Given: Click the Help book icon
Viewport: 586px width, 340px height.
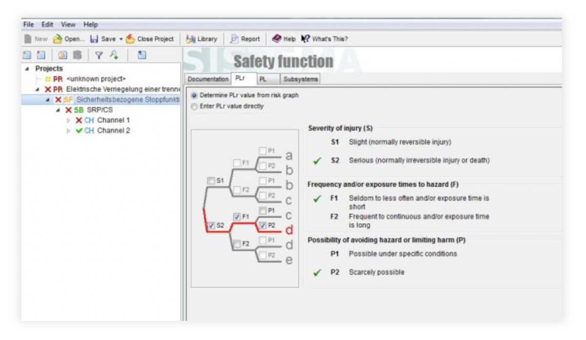Looking at the screenshot, I should (277, 39).
